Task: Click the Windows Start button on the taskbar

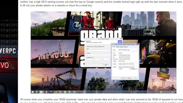Action: click(x=32, y=92)
